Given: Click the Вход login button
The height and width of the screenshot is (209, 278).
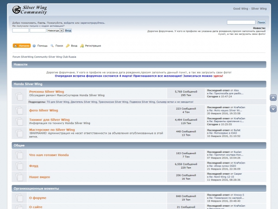Looking at the screenshot, I should [x=68, y=31].
